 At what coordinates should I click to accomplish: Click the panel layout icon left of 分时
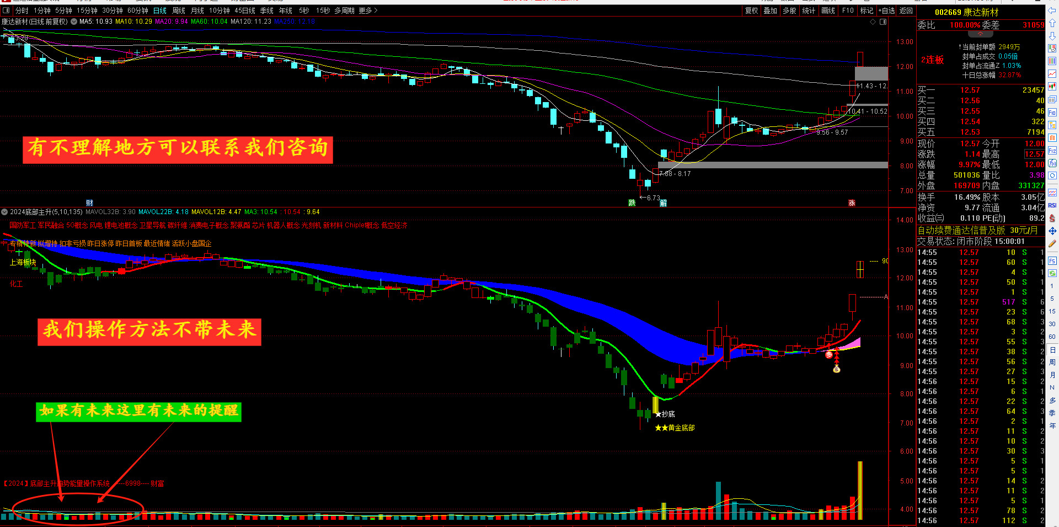coord(7,10)
